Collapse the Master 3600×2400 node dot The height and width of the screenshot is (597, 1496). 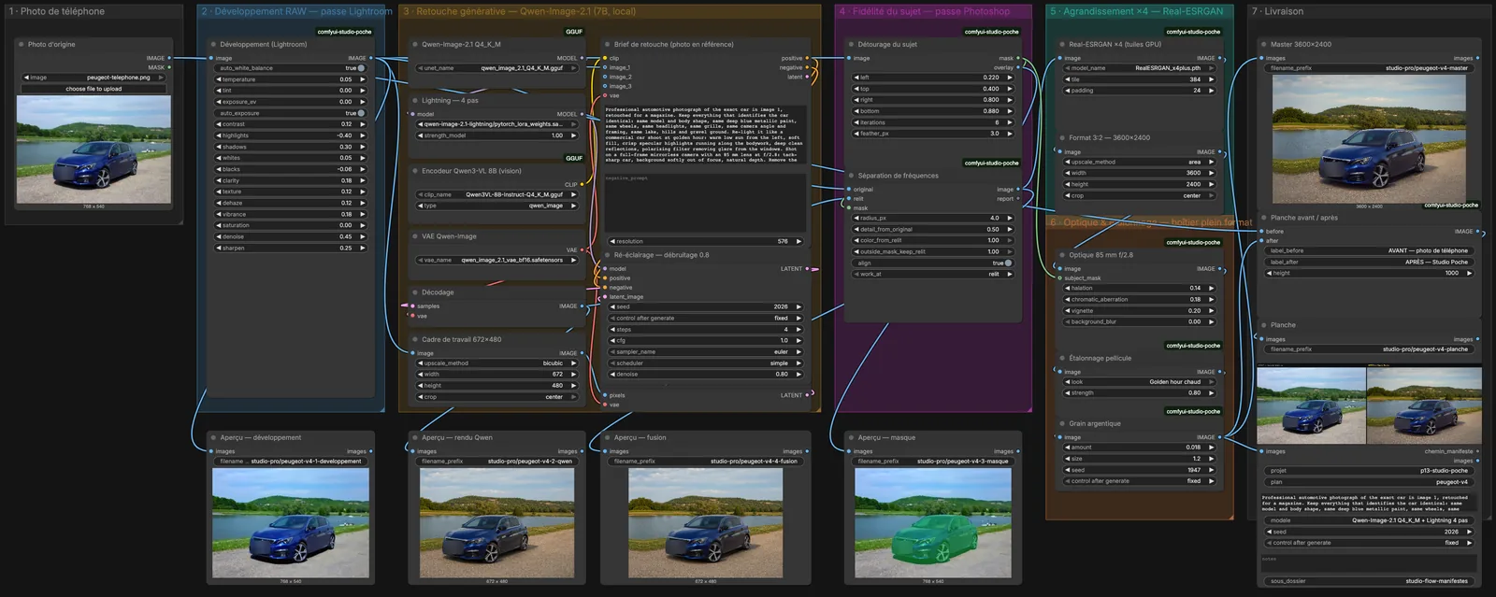(x=1264, y=44)
